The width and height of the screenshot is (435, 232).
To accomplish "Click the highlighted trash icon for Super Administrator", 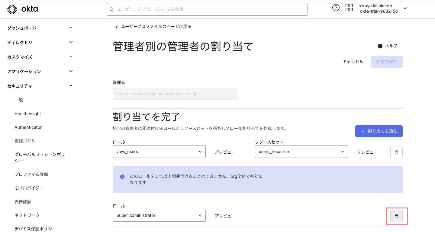I will tap(397, 216).
